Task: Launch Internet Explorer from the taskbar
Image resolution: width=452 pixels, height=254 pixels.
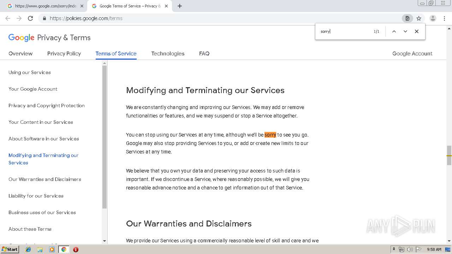Action: (28, 249)
